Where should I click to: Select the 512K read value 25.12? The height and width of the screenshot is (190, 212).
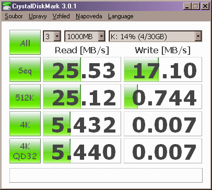click(82, 97)
